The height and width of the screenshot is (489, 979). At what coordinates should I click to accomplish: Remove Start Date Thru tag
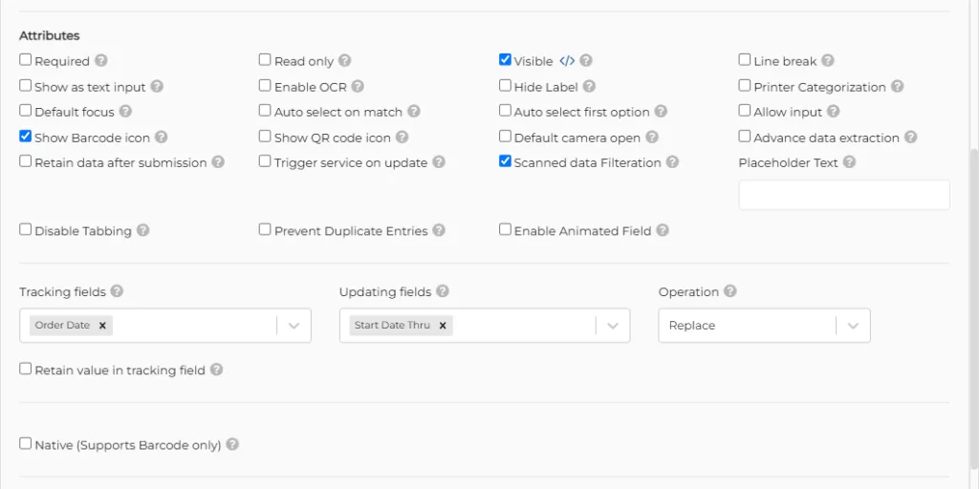443,326
